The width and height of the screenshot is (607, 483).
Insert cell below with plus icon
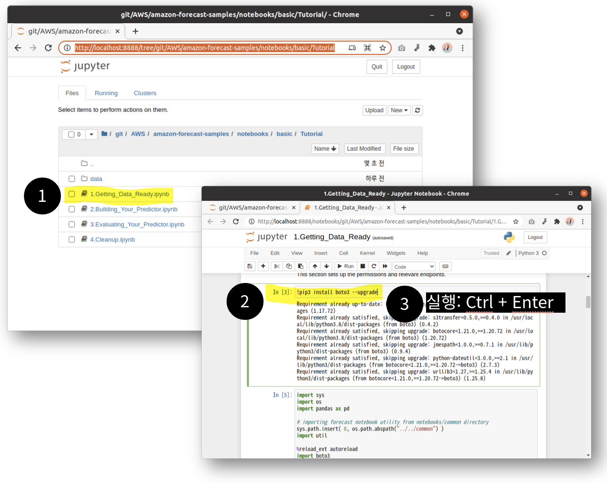(263, 266)
